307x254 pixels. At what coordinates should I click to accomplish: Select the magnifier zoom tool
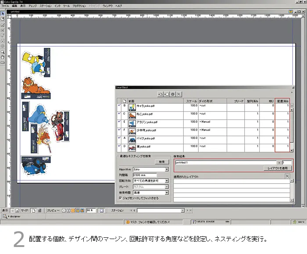[x=3, y=52]
